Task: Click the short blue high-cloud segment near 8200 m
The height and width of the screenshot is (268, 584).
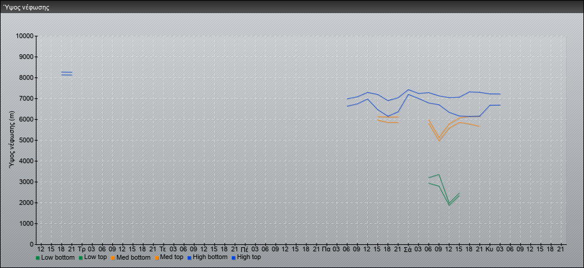Action: pos(67,74)
